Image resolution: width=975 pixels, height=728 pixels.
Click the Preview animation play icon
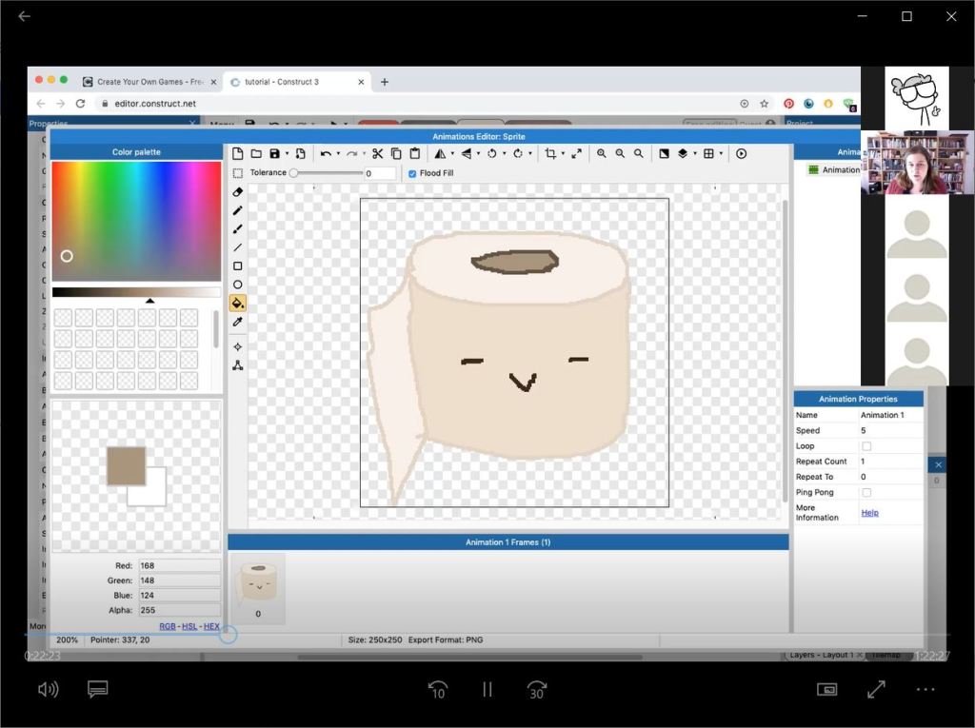coord(741,153)
